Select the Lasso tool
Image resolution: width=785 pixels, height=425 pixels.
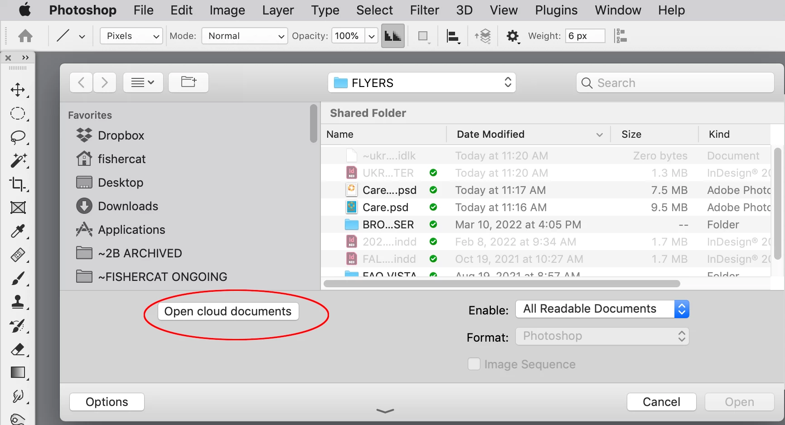18,137
